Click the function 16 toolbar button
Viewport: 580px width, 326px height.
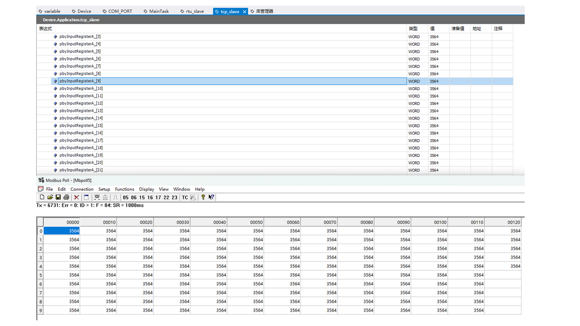(x=150, y=197)
